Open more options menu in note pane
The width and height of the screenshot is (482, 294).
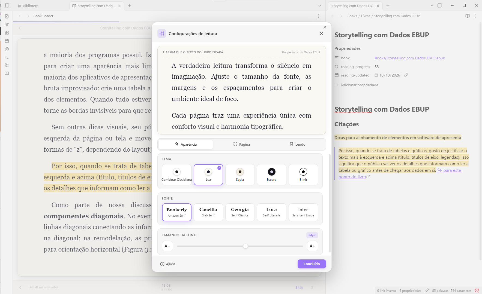click(x=475, y=16)
